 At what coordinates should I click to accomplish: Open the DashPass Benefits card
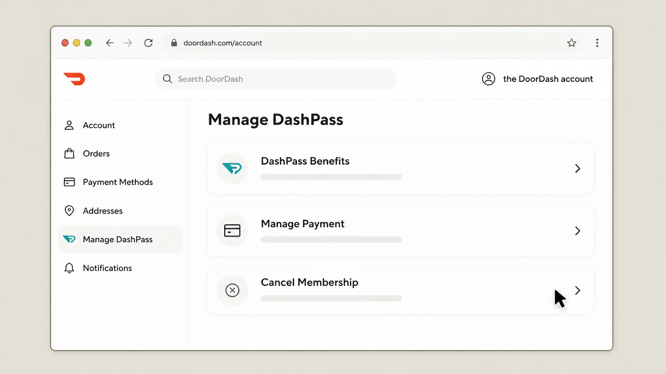[x=401, y=168]
